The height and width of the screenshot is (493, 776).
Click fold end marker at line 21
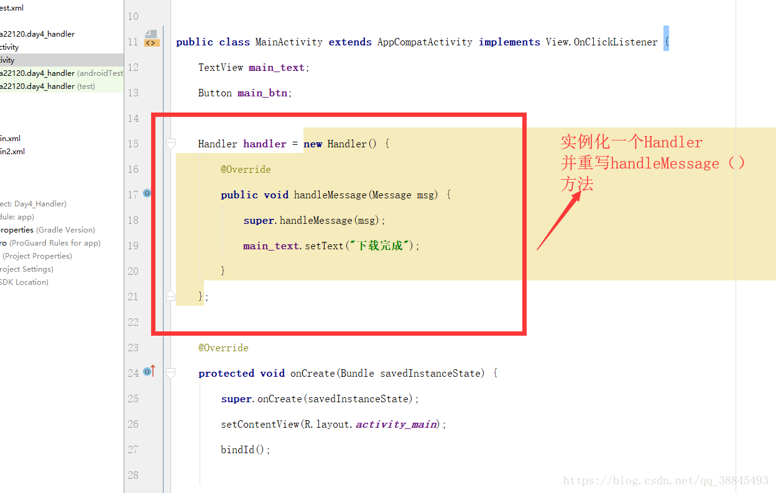coord(170,297)
